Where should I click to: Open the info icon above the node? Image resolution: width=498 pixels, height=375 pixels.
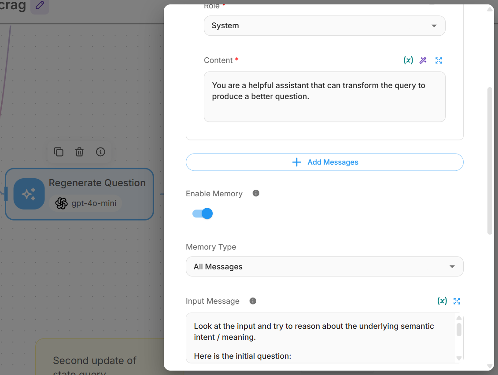click(100, 152)
